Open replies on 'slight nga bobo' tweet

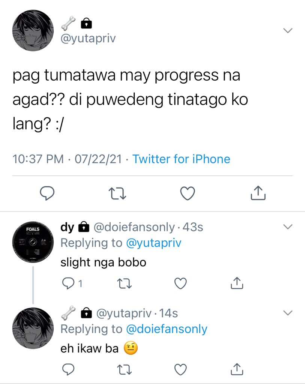click(x=72, y=283)
